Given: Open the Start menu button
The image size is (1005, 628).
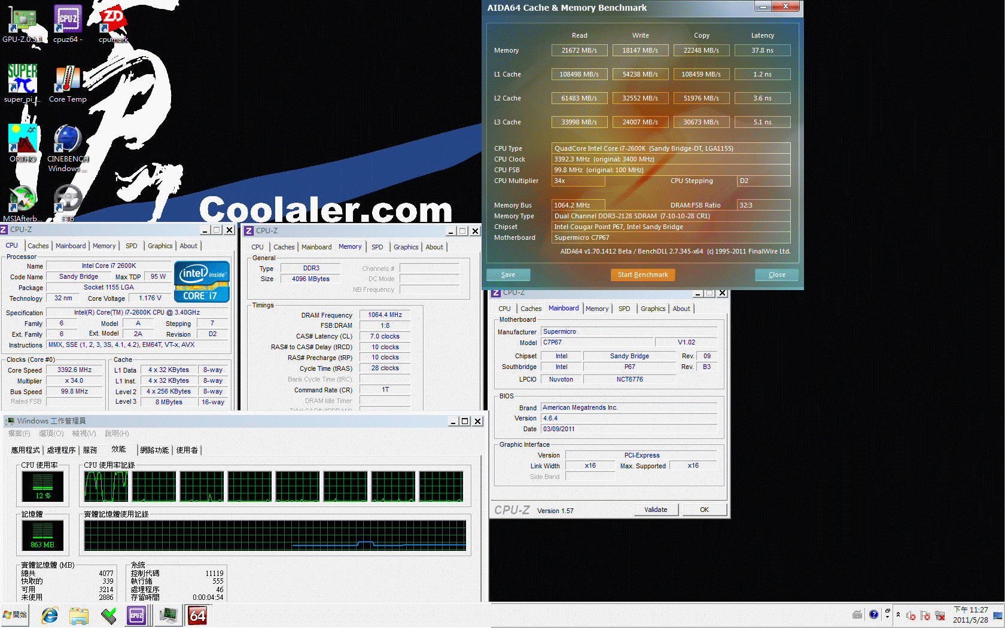Looking at the screenshot, I should click(x=16, y=615).
